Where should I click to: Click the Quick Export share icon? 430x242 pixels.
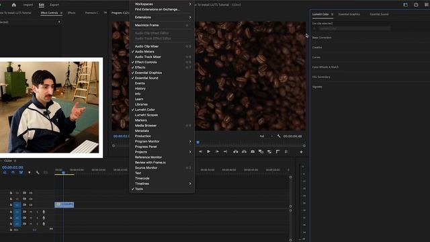coord(416,5)
